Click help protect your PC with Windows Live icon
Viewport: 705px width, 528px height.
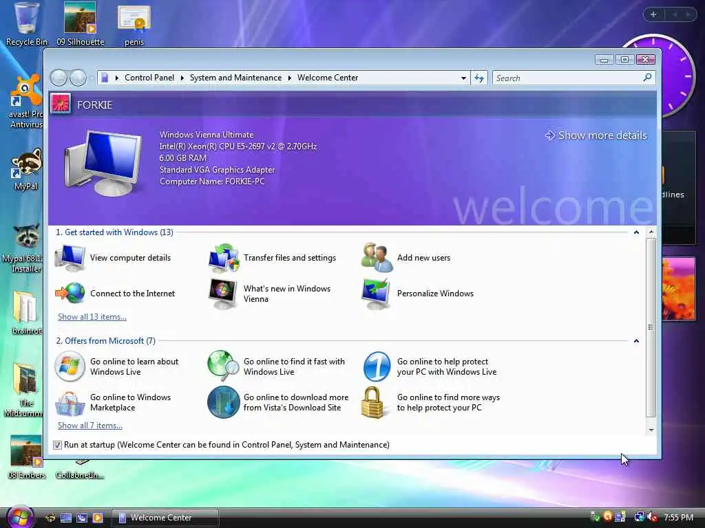point(377,366)
